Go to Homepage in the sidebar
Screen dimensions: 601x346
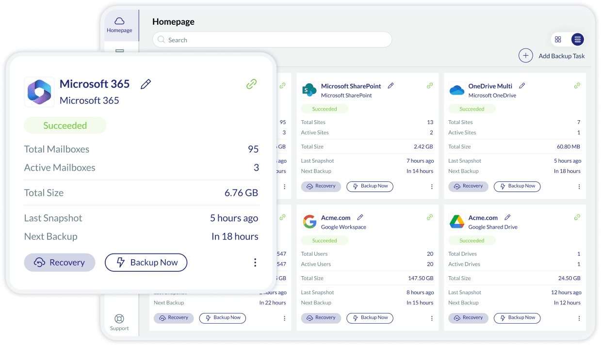click(x=119, y=25)
